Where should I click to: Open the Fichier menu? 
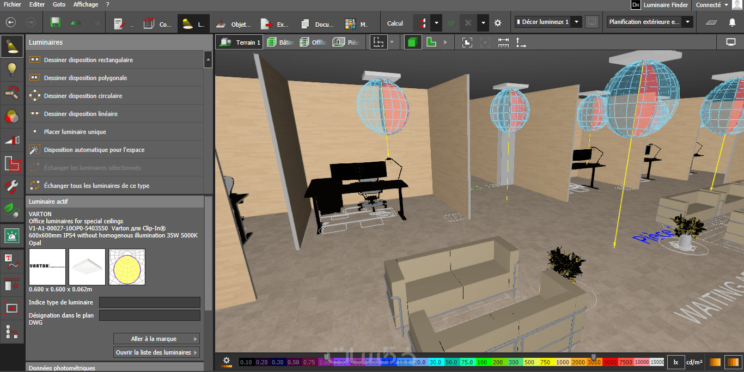click(12, 4)
